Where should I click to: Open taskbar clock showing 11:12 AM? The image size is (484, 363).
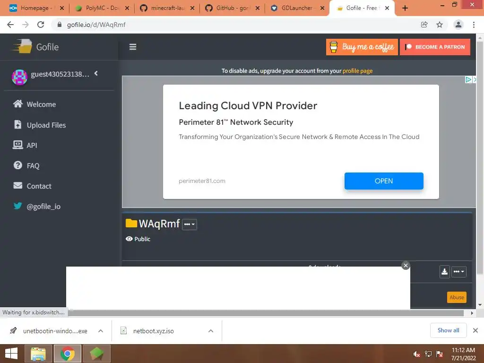click(463, 354)
